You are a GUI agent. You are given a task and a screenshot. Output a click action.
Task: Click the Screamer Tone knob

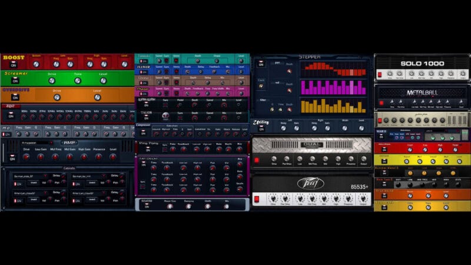point(78,81)
